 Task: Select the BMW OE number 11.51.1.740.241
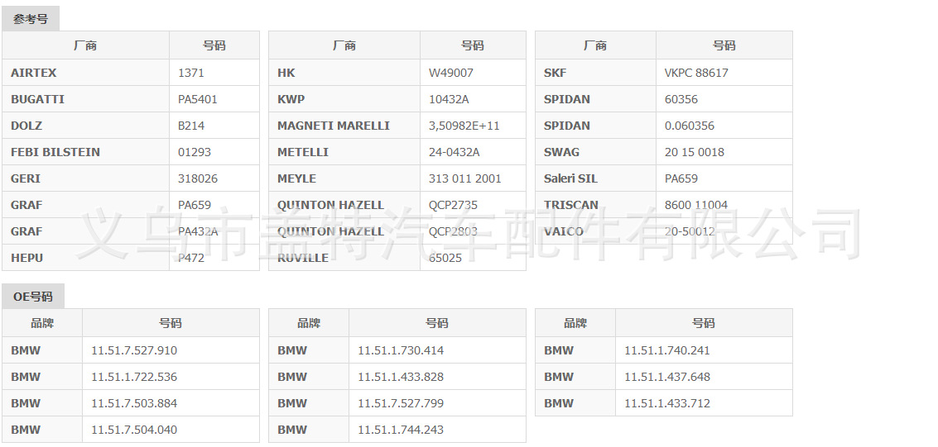(x=667, y=350)
